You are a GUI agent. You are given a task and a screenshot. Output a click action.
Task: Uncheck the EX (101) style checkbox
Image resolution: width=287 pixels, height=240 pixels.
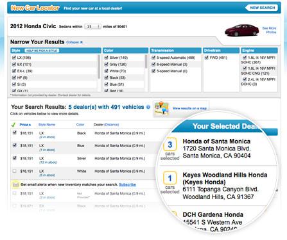pyautogui.click(x=14, y=64)
